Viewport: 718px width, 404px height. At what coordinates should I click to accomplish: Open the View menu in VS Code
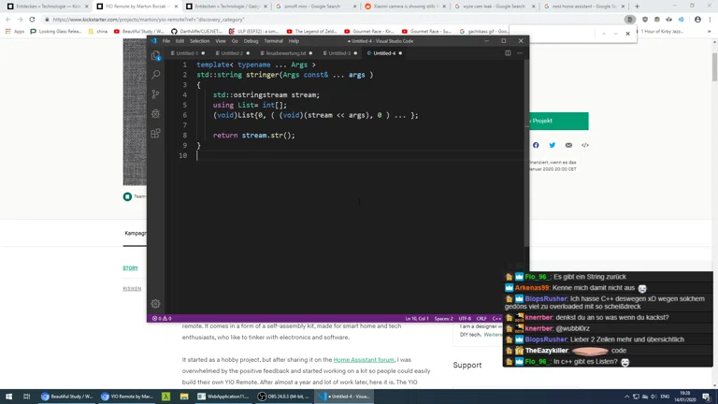pos(221,41)
